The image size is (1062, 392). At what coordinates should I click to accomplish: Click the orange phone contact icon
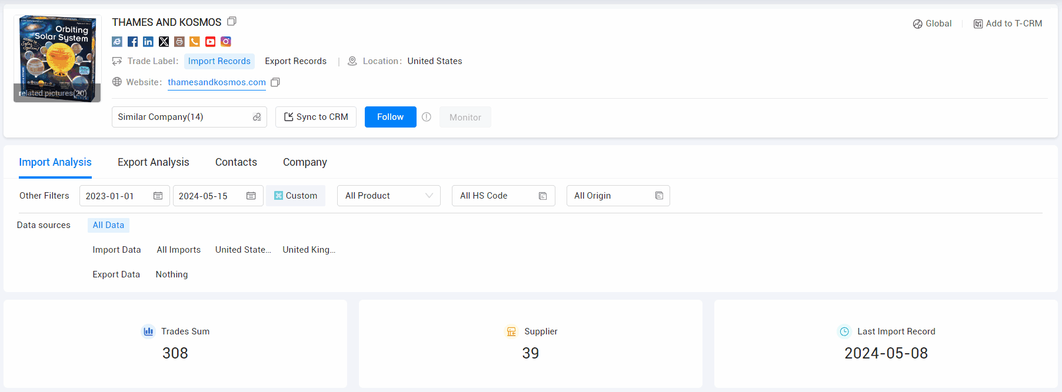pyautogui.click(x=195, y=42)
